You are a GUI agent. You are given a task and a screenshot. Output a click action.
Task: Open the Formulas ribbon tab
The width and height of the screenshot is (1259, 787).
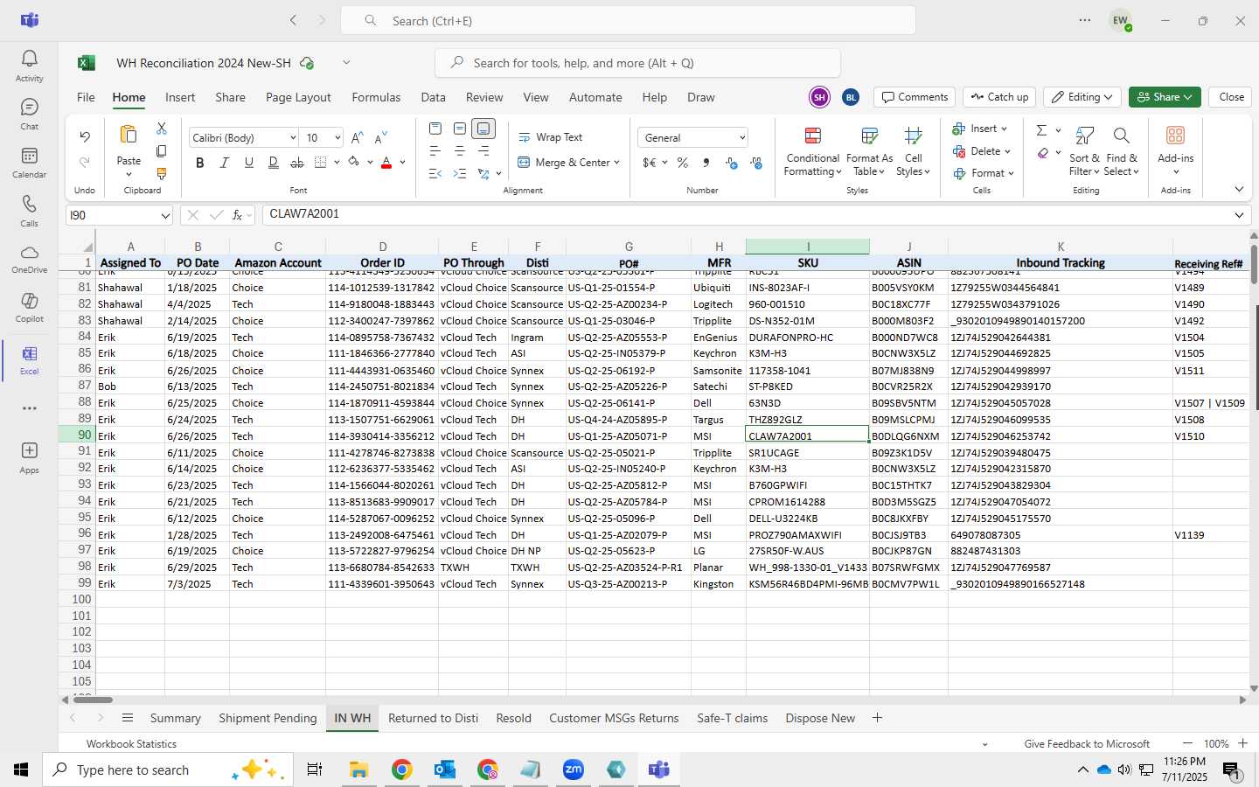[x=376, y=97]
